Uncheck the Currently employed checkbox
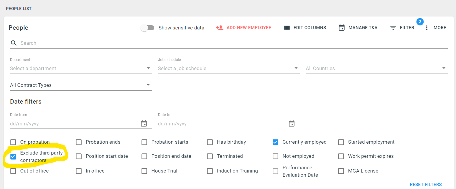Image resolution: width=456 pixels, height=189 pixels. click(x=275, y=142)
